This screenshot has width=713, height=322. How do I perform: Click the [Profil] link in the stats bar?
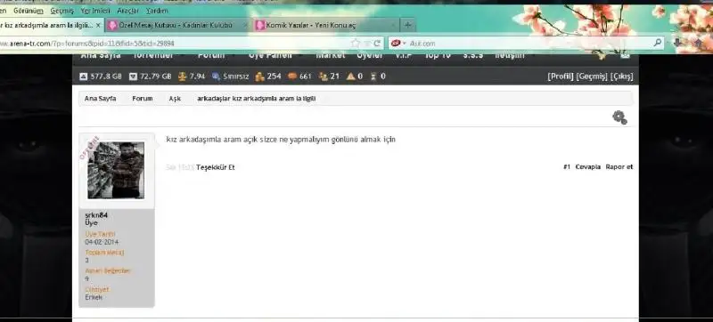point(561,76)
